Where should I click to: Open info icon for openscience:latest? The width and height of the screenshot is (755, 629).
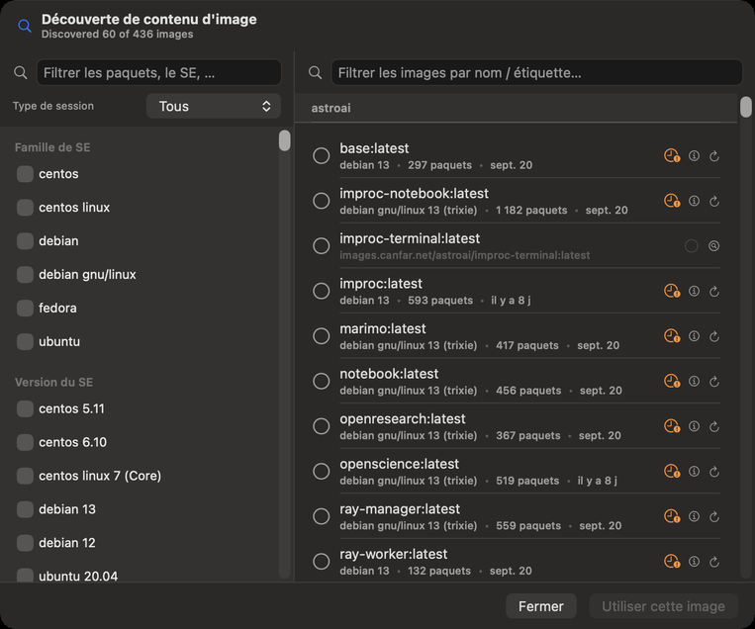tap(694, 471)
